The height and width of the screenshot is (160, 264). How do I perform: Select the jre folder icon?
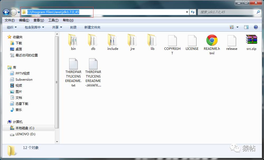pos(133,40)
